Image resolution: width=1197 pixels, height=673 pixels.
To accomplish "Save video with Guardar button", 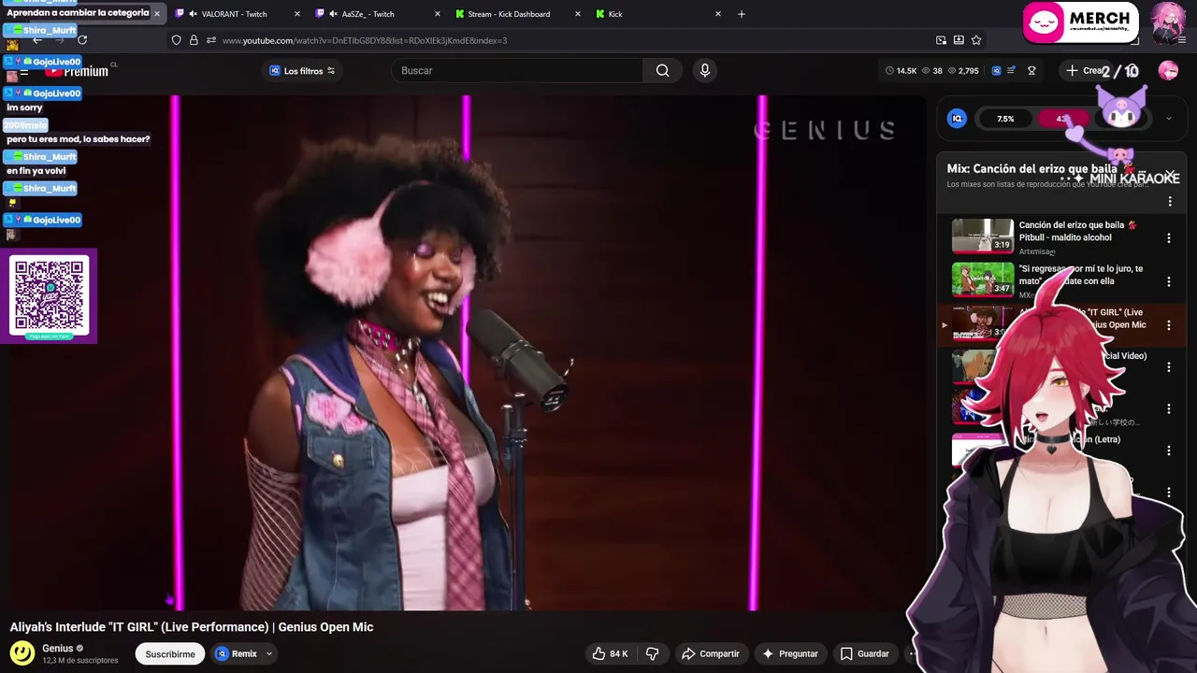I will [865, 654].
